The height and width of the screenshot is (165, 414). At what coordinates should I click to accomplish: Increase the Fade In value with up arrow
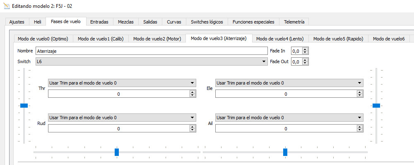[x=306, y=49]
